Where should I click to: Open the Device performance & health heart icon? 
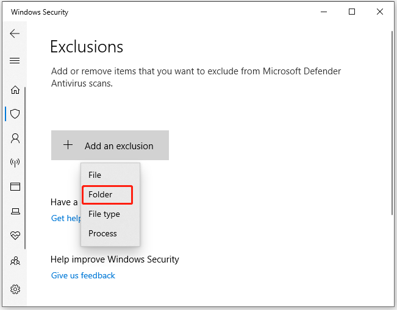pyautogui.click(x=15, y=236)
